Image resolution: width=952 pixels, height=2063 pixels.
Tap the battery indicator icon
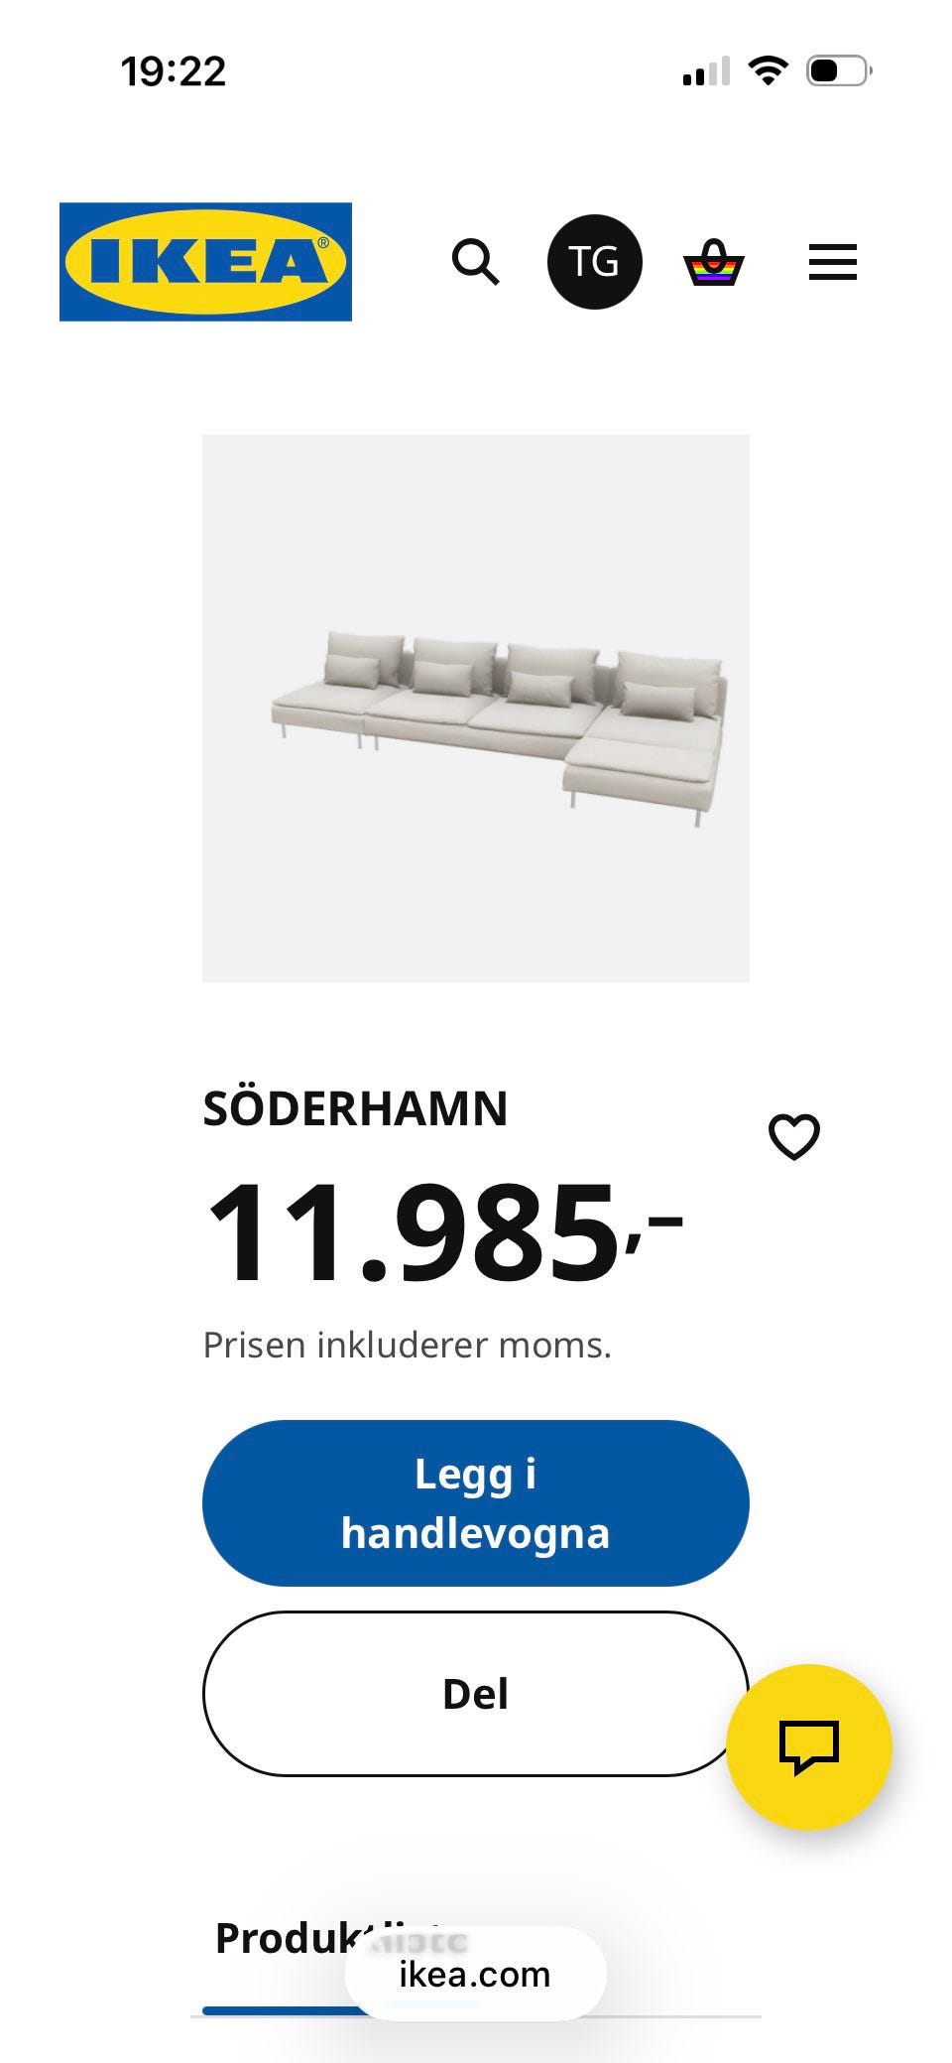pos(838,71)
